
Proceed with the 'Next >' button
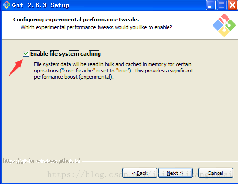tap(175, 173)
